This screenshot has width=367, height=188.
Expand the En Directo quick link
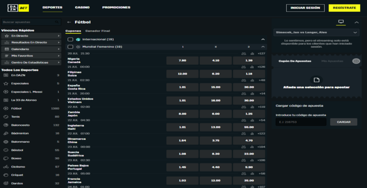coord(31,36)
